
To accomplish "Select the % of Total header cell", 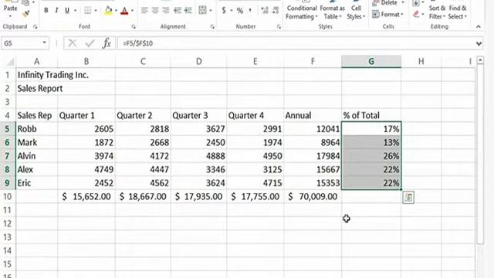I will point(371,115).
